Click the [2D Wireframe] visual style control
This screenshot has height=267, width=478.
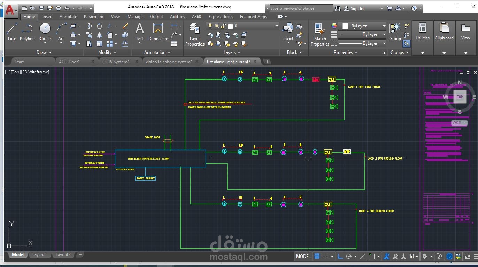35,72
